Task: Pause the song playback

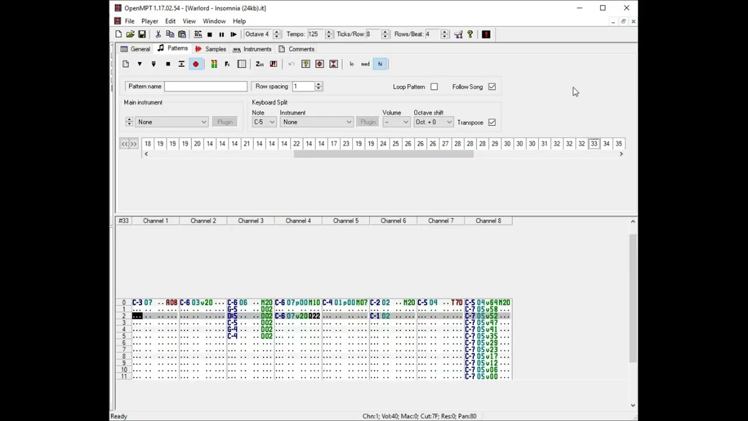Action: coord(221,34)
